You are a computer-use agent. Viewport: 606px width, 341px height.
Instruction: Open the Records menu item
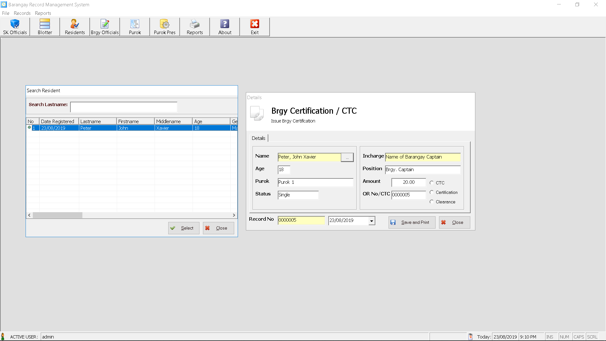tap(22, 13)
